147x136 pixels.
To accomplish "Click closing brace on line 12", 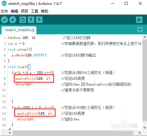I will point(12,102).
